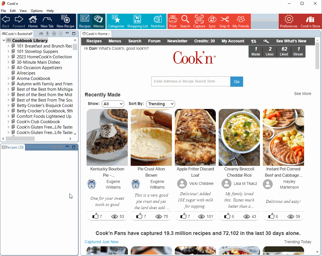The image size is (322, 256).
Task: Open the View menu
Action: (23, 11)
